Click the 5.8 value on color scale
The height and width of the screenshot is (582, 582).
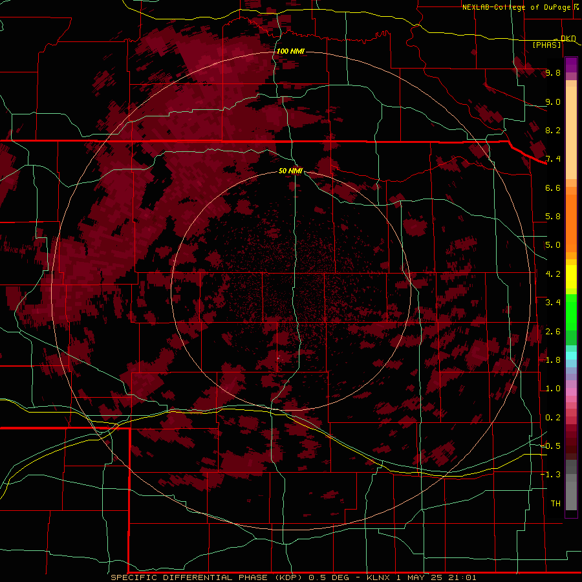[553, 217]
